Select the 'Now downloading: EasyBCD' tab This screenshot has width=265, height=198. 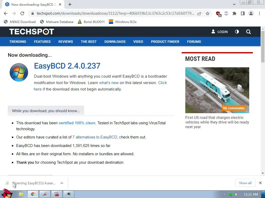[x=33, y=5]
